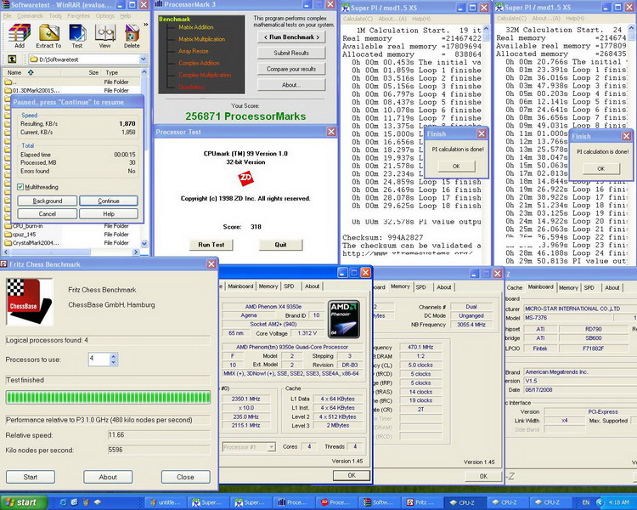637x510 pixels.
Task: Click About button in ProcessorMark
Action: (291, 85)
